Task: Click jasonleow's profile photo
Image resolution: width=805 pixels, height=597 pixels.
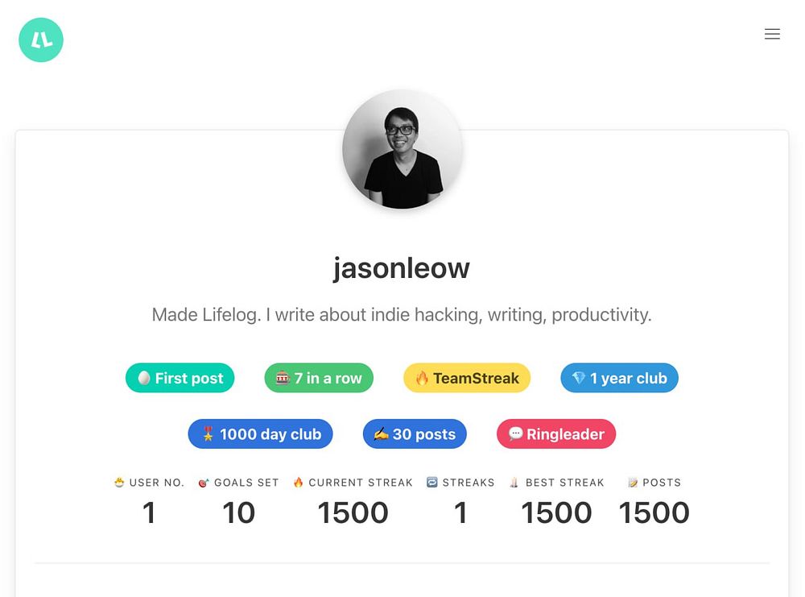Action: click(402, 150)
